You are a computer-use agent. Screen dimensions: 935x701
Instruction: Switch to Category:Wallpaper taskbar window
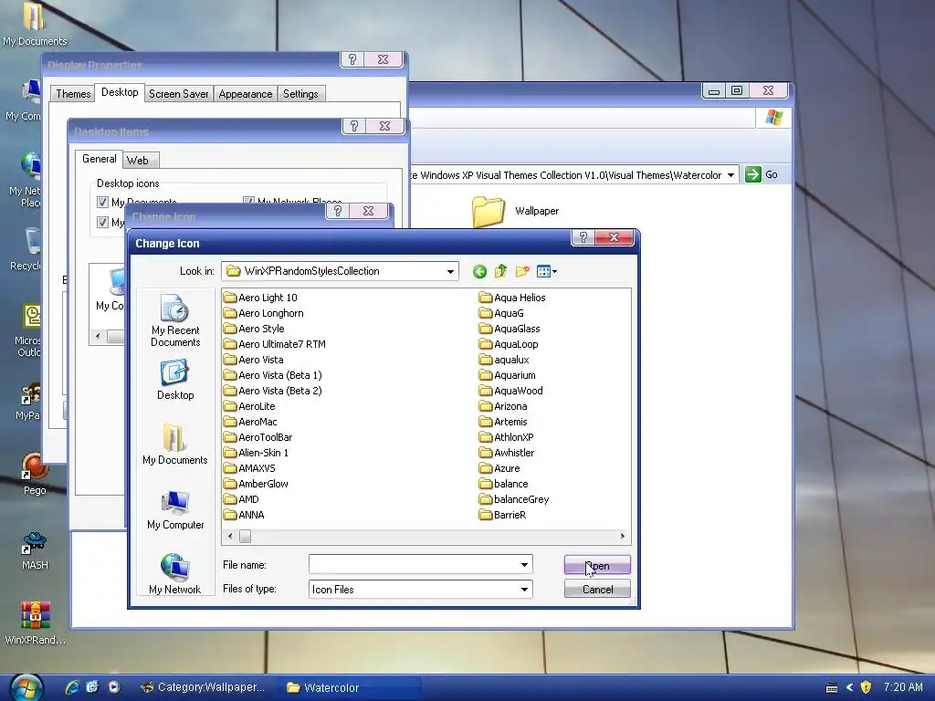[203, 687]
